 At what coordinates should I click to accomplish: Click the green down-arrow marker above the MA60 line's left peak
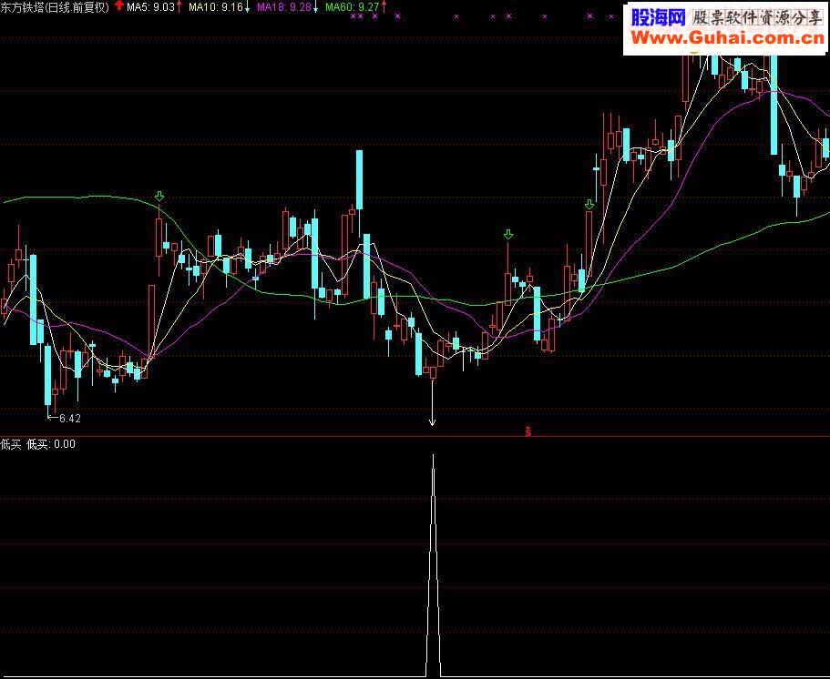coord(159,197)
